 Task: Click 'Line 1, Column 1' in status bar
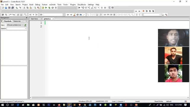coord(118,101)
